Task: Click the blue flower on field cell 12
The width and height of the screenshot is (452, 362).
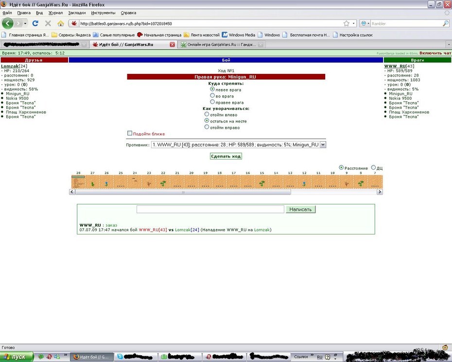Action: (304, 184)
